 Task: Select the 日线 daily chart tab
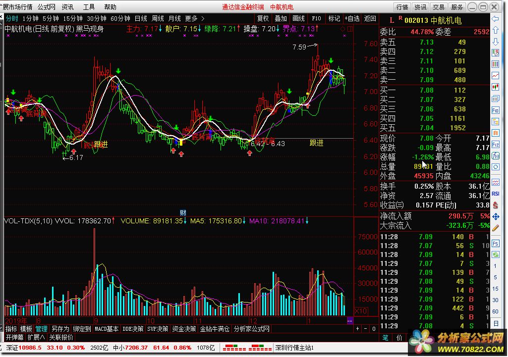(141, 18)
